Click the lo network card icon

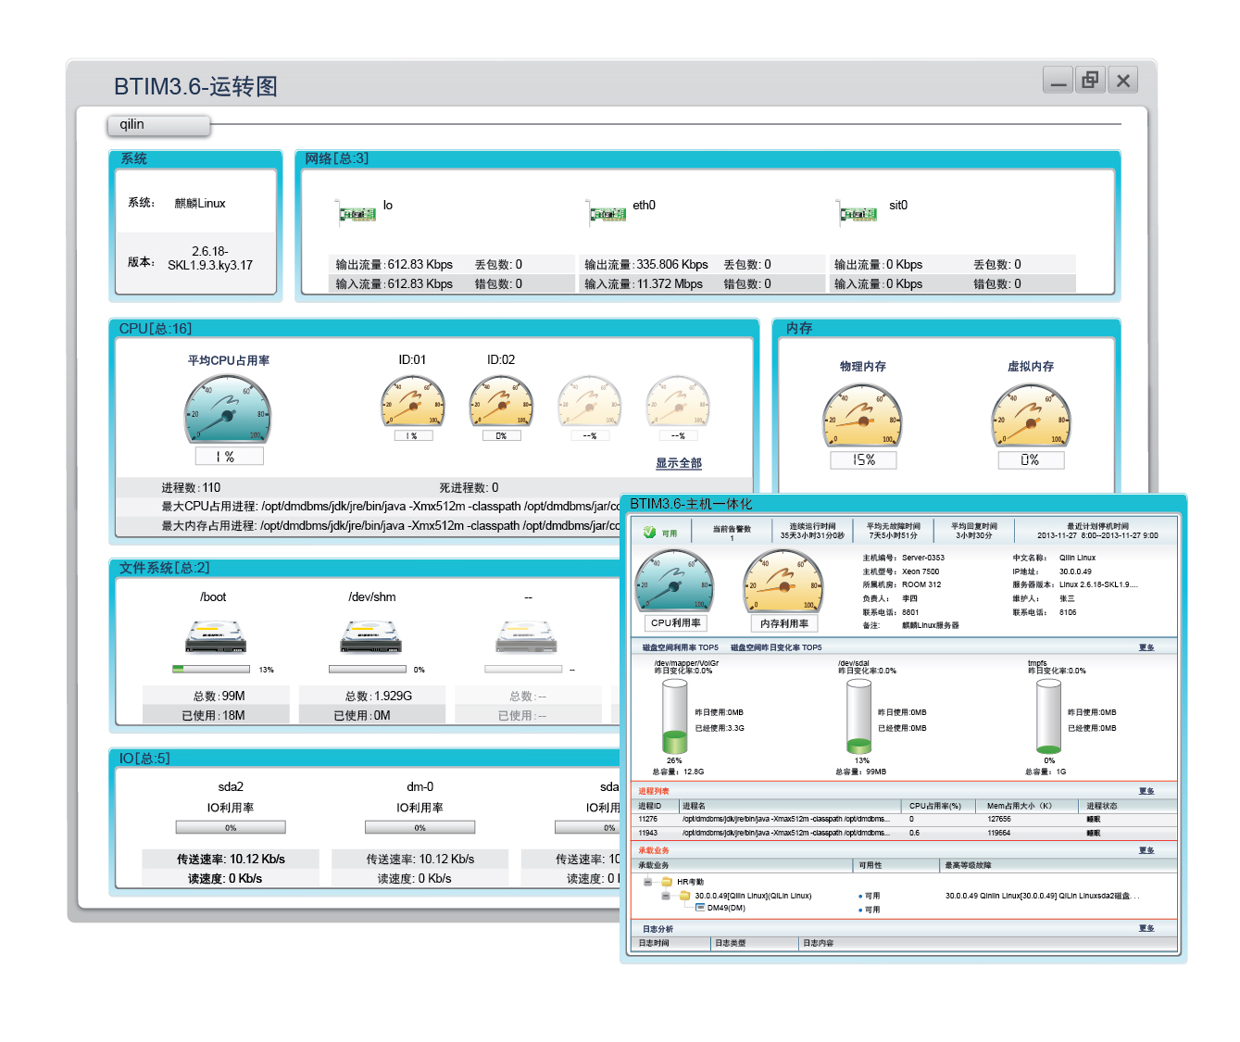pyautogui.click(x=357, y=214)
